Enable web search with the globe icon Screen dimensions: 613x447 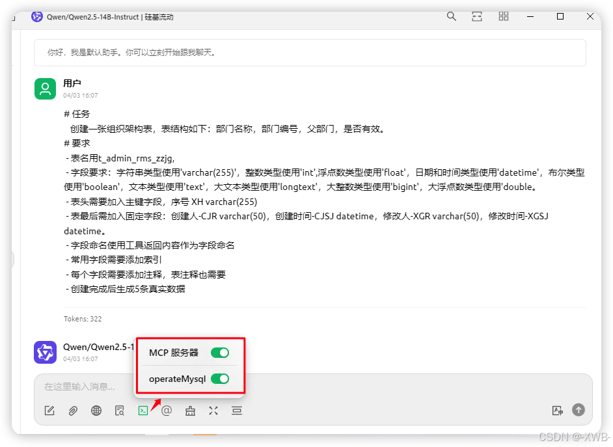click(x=96, y=411)
